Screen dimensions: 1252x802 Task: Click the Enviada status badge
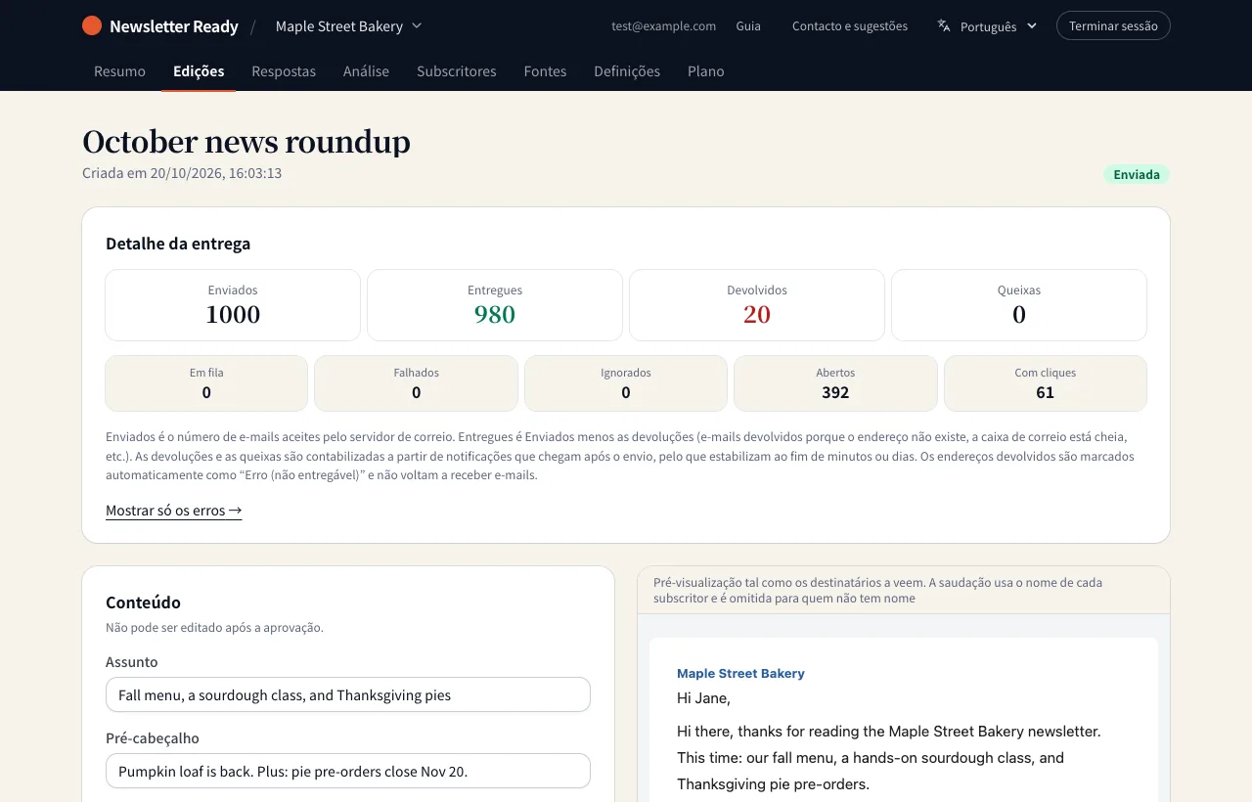(x=1137, y=175)
